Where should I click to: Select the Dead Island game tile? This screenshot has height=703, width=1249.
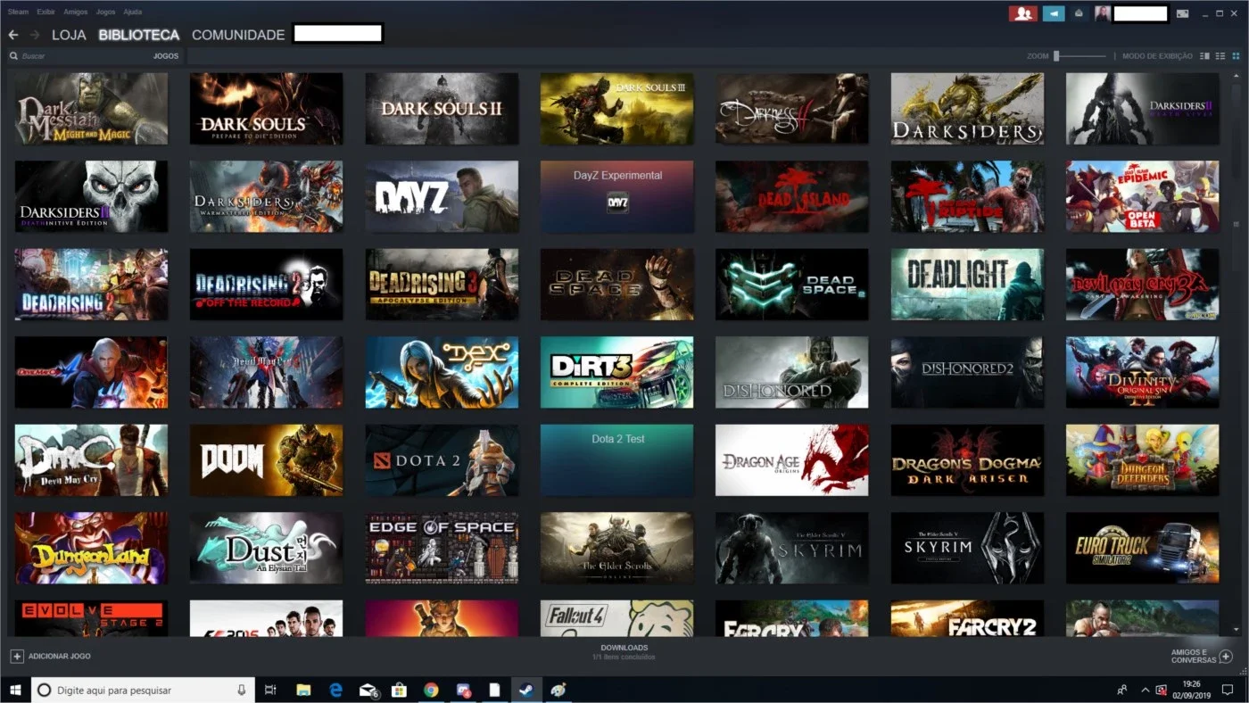(x=791, y=196)
